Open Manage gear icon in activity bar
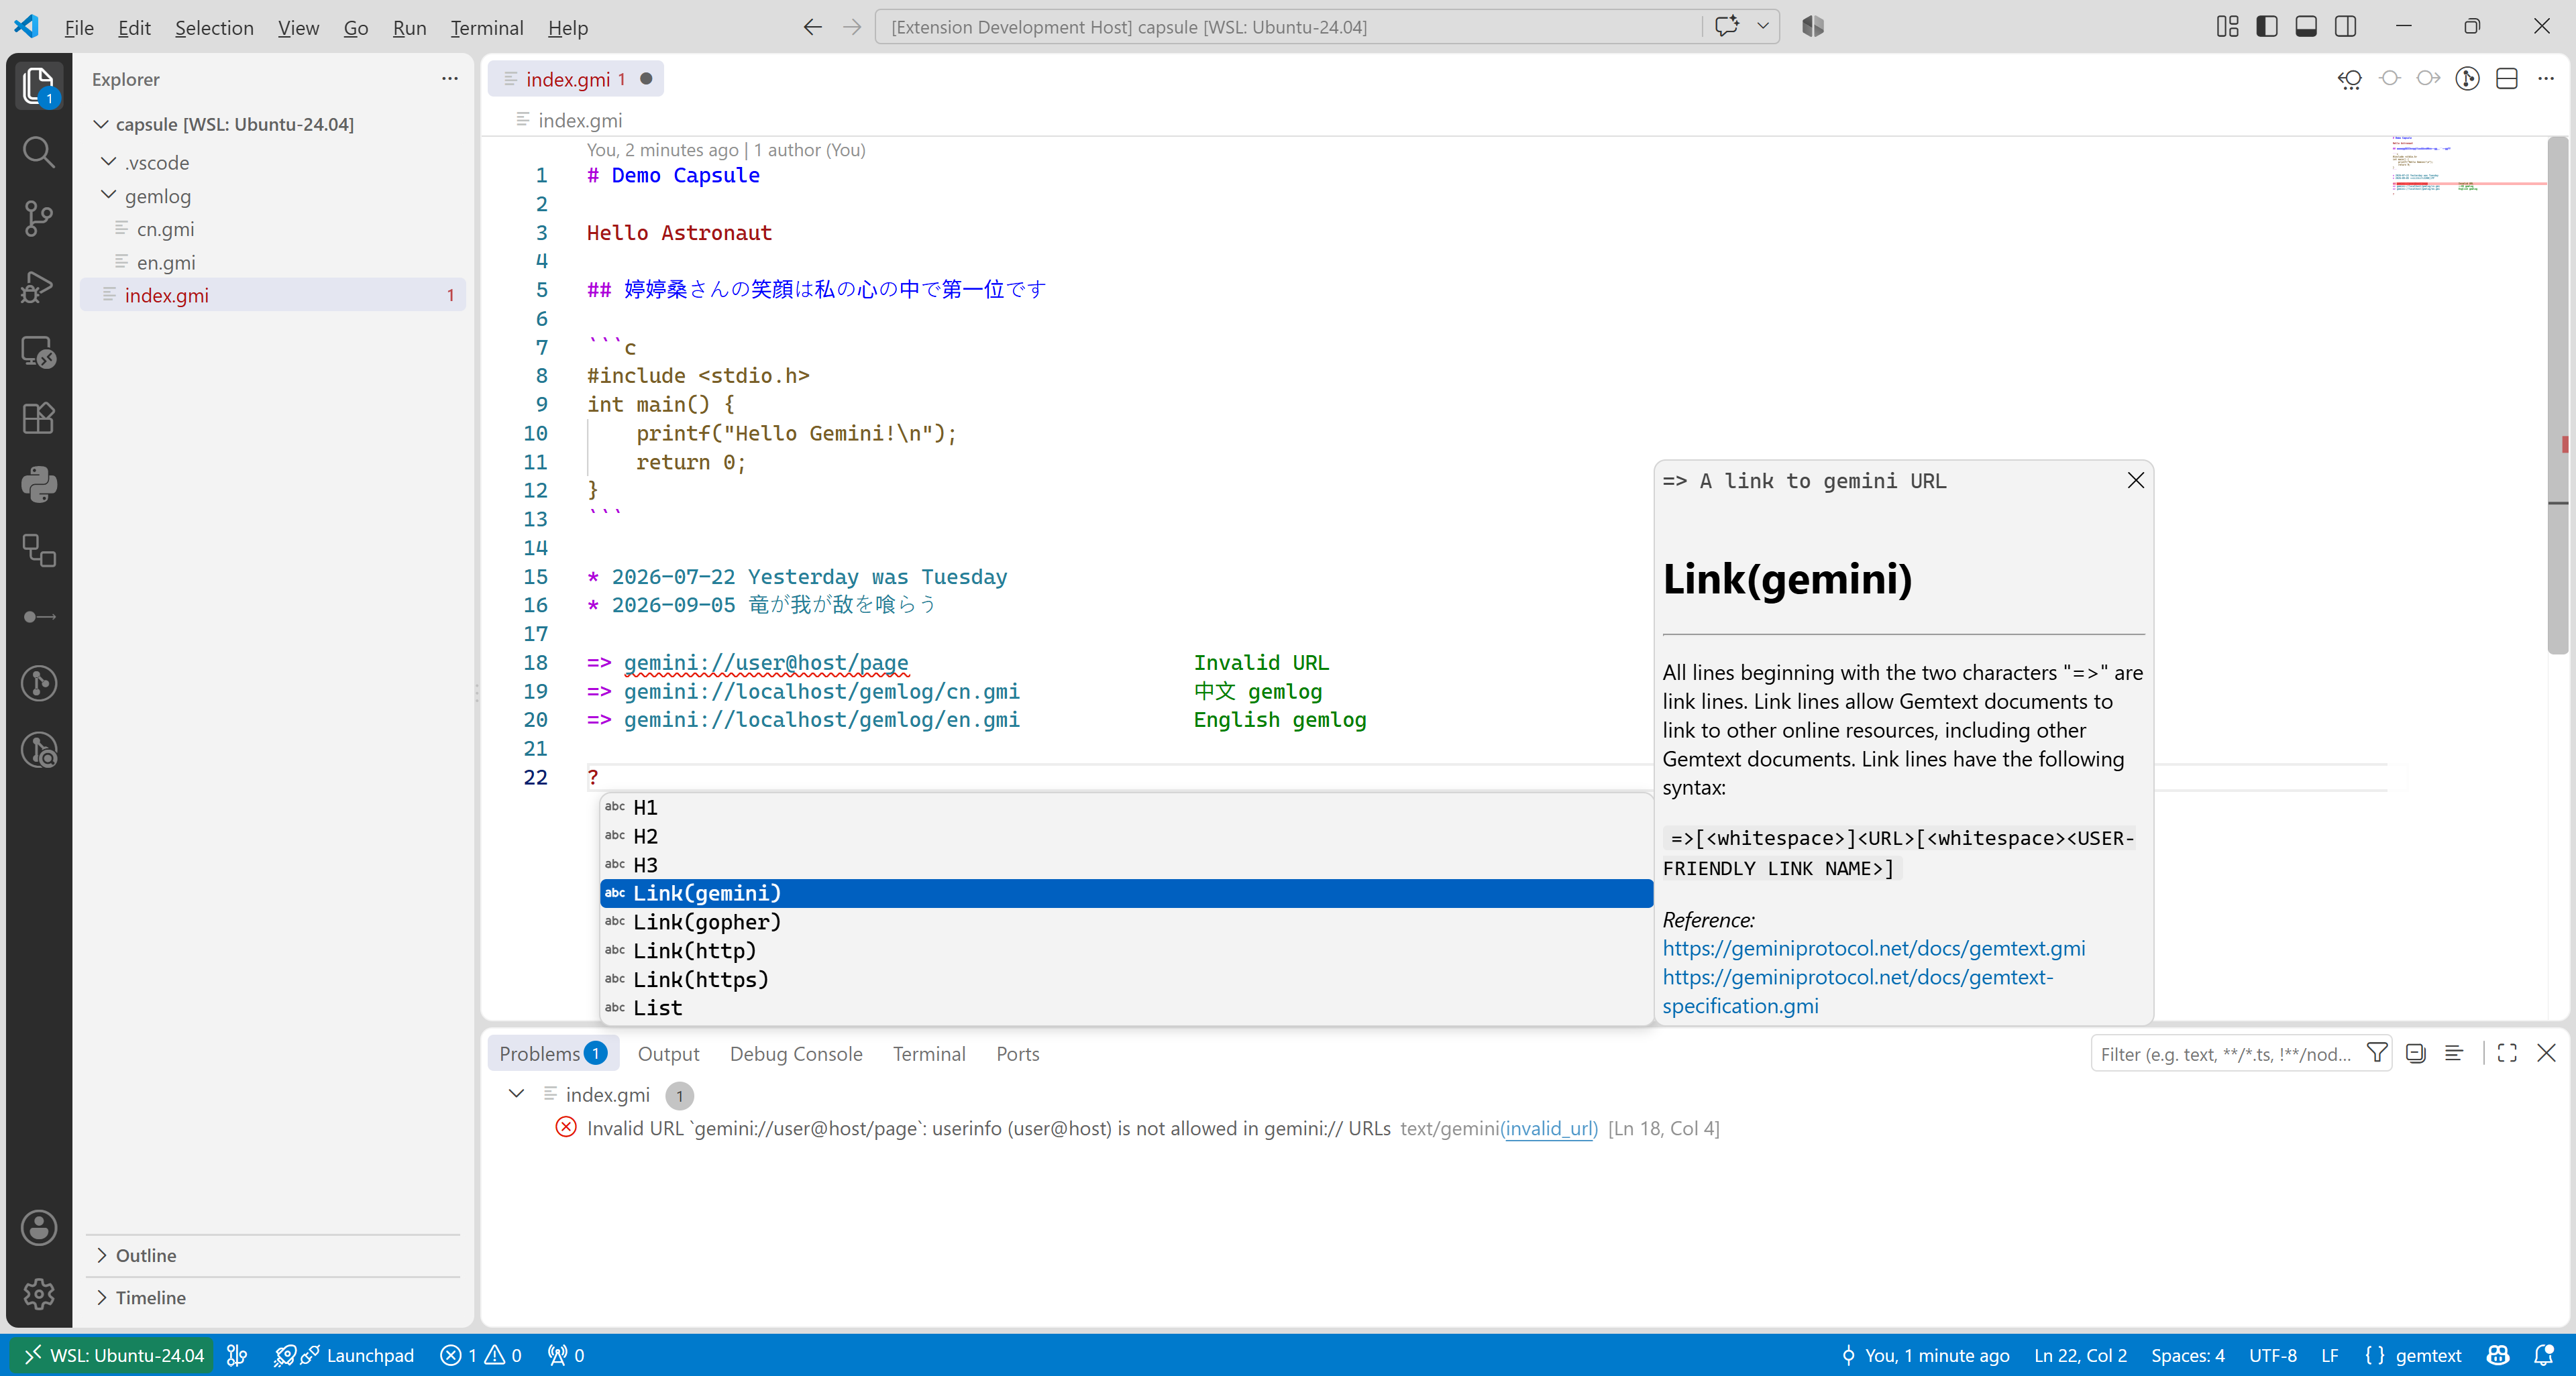This screenshot has height=1376, width=2576. coord(38,1294)
